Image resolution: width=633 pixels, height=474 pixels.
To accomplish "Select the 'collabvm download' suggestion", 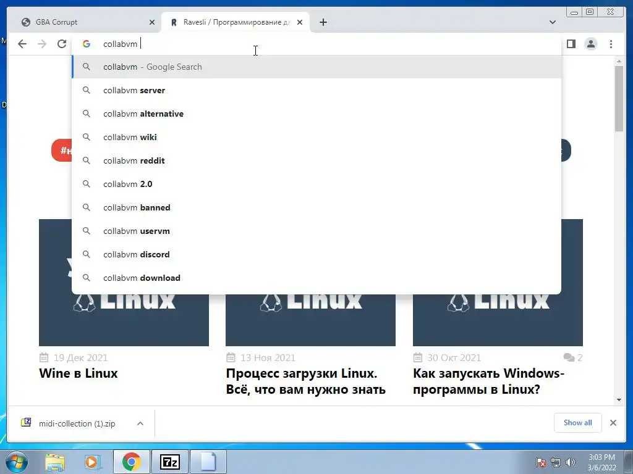I will pos(316,278).
